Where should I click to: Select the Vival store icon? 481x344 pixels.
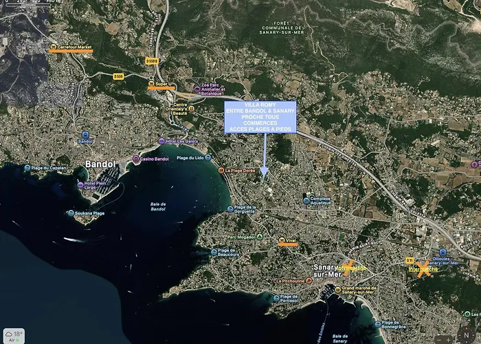click(x=282, y=240)
